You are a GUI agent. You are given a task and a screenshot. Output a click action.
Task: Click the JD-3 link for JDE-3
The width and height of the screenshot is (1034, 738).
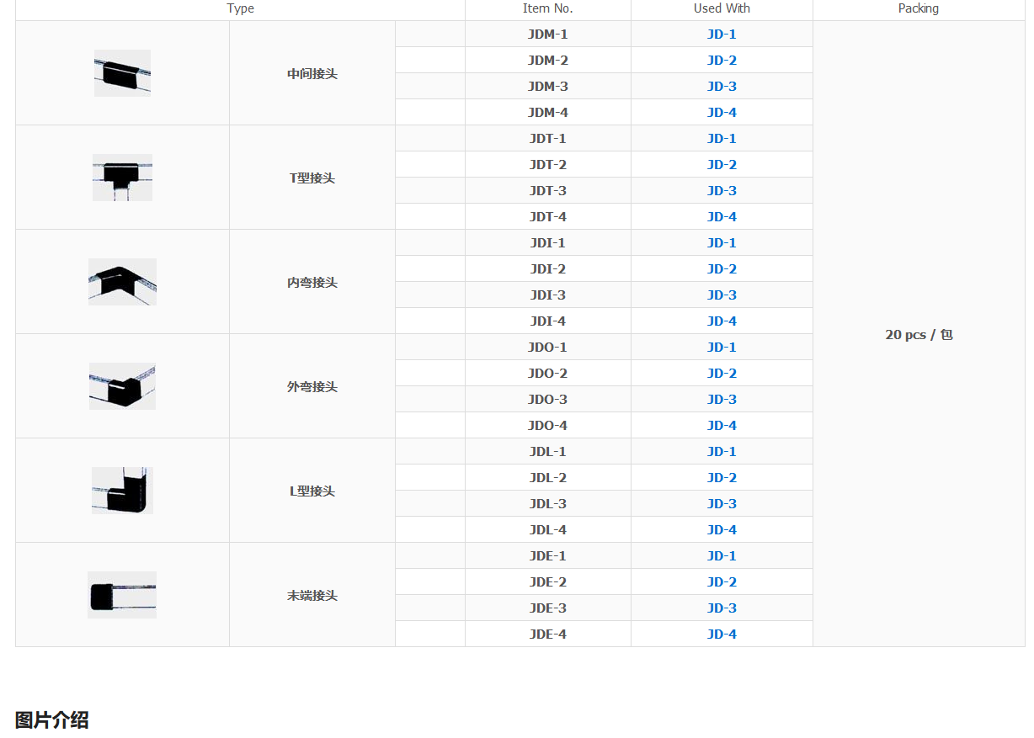(722, 608)
